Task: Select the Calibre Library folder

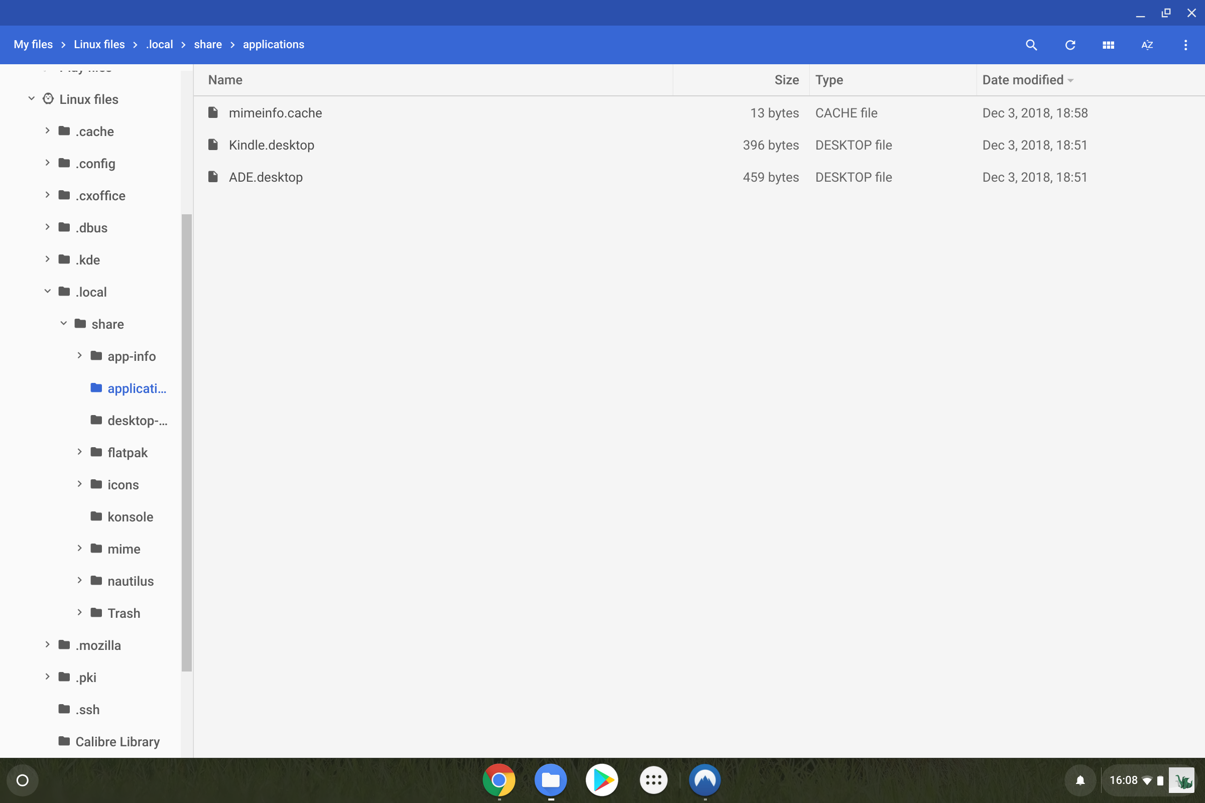Action: (x=117, y=742)
